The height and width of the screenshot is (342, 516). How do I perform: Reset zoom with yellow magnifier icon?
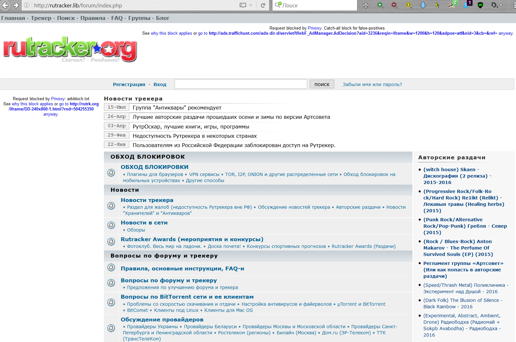(x=409, y=5)
